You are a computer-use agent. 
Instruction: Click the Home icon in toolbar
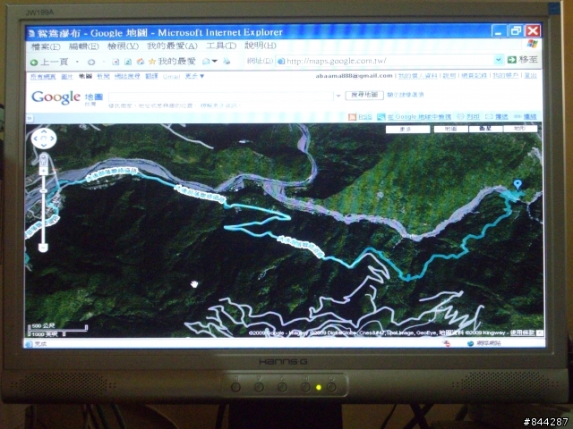(x=141, y=62)
